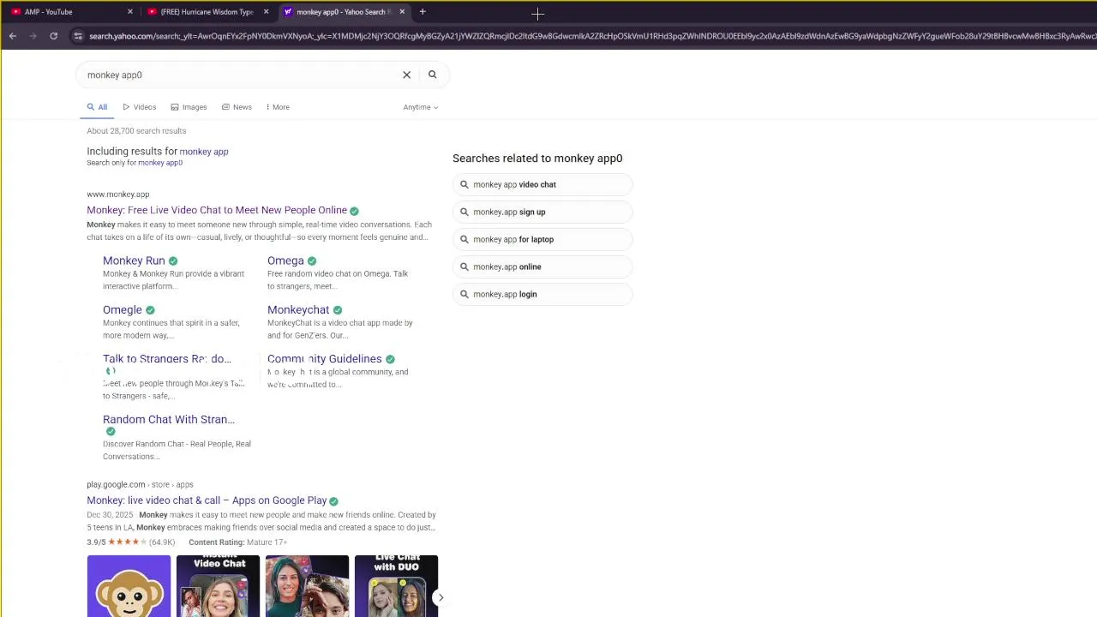Open the Monkey Run sublink
The width and height of the screenshot is (1097, 617).
click(x=134, y=261)
